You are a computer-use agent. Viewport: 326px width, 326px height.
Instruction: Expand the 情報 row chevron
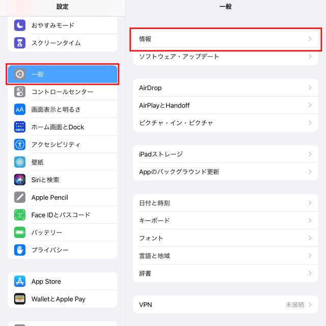coord(310,39)
